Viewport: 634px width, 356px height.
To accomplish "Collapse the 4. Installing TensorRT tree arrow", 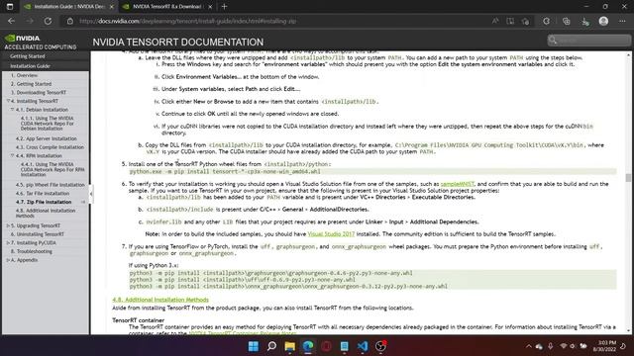I will (8, 101).
